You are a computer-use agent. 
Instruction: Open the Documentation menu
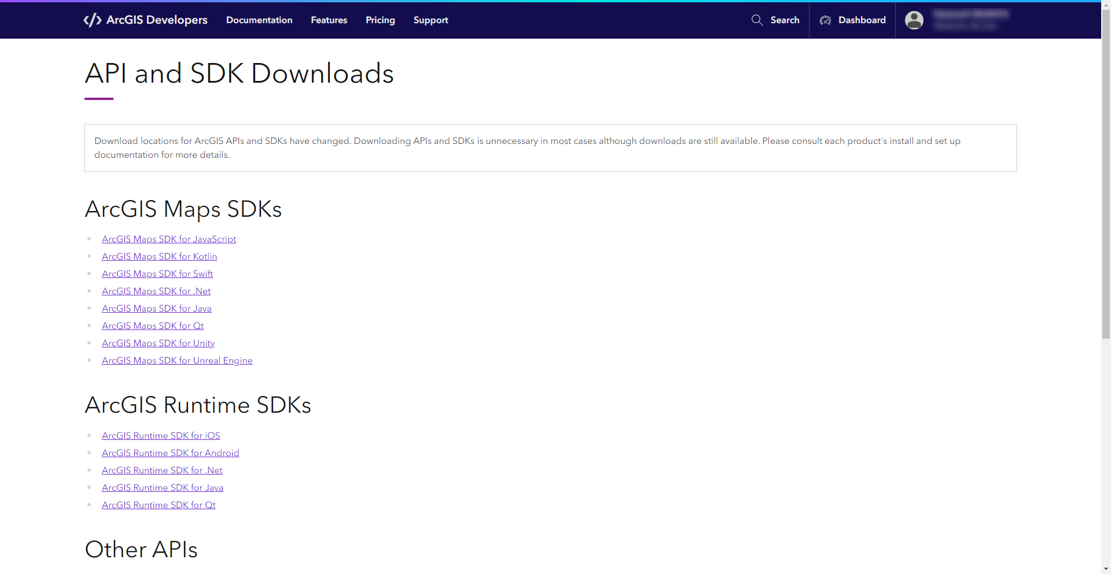coord(259,20)
